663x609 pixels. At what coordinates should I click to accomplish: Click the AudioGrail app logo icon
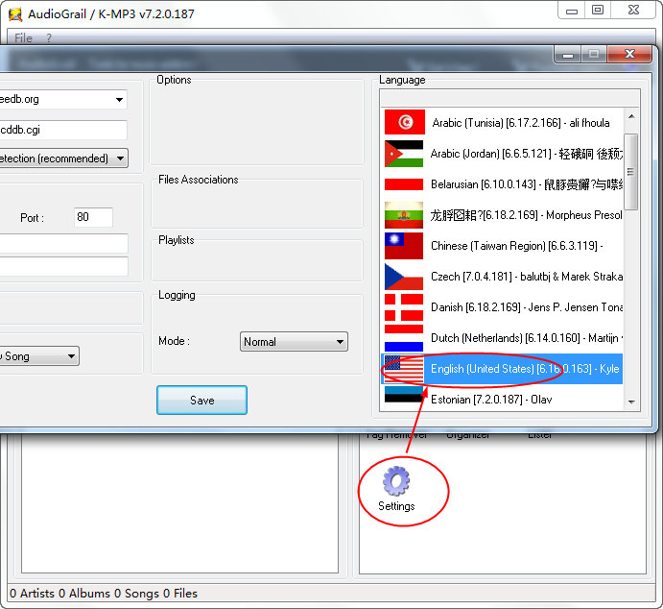click(15, 14)
